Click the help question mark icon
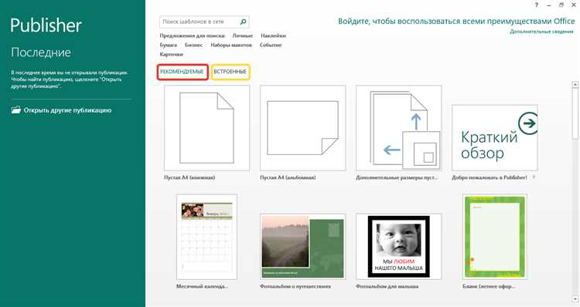580x307 pixels. [x=537, y=5]
